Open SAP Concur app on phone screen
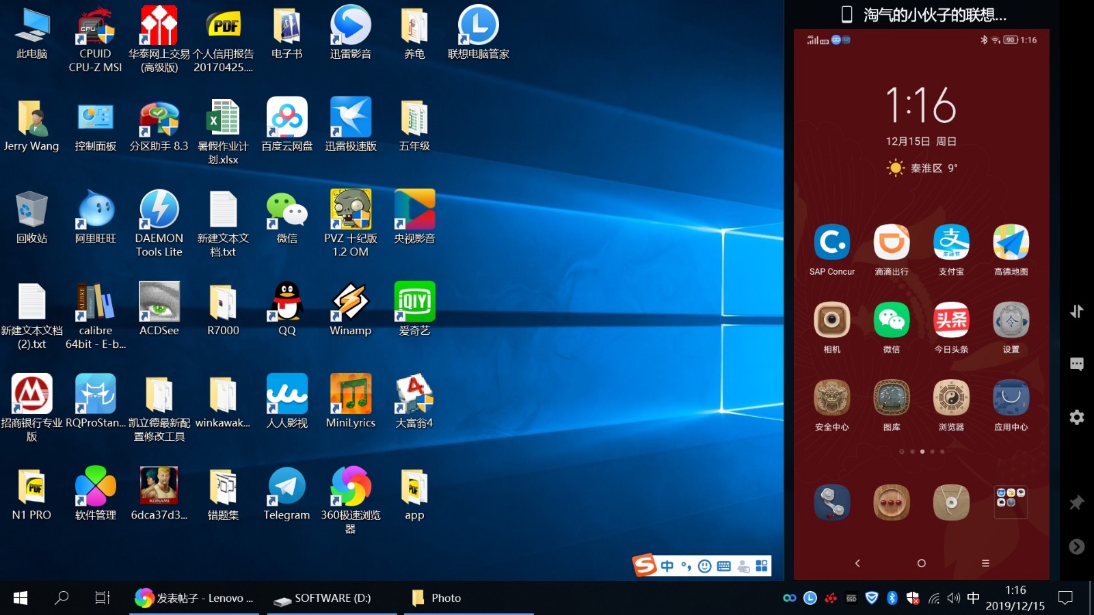 point(832,242)
